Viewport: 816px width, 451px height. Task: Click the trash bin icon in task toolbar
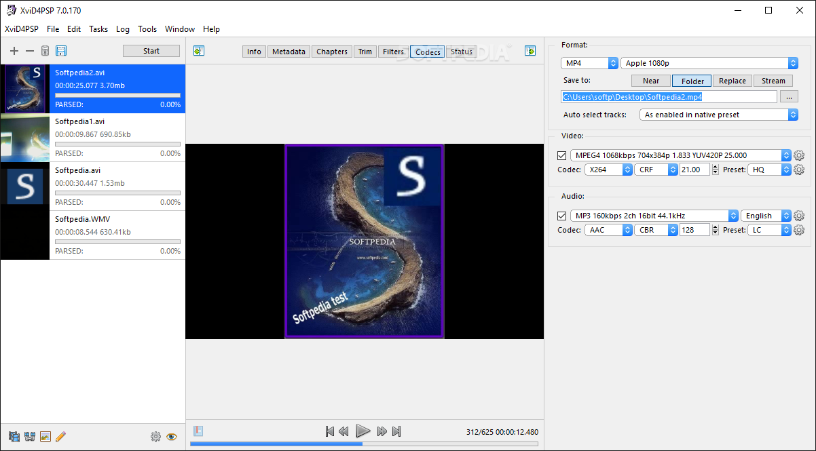(45, 51)
